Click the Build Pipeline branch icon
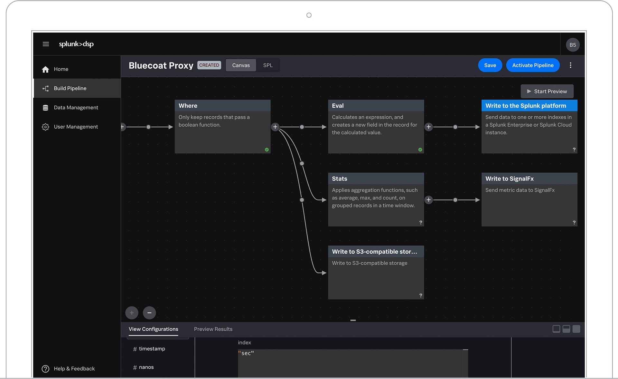 tap(45, 88)
